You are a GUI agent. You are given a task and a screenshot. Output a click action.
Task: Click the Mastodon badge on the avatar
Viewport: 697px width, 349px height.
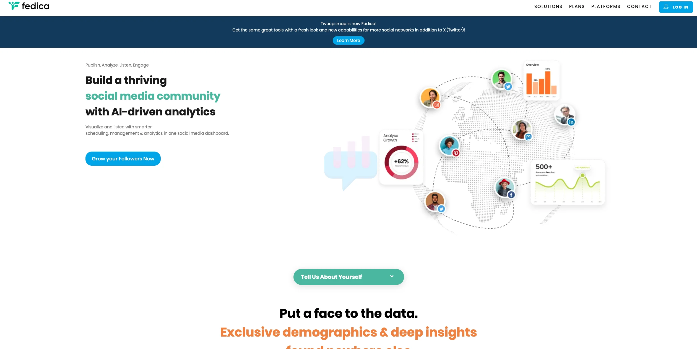click(528, 137)
